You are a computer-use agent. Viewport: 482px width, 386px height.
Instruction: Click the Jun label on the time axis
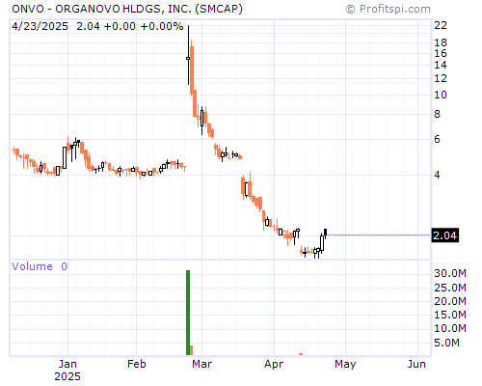coord(416,364)
